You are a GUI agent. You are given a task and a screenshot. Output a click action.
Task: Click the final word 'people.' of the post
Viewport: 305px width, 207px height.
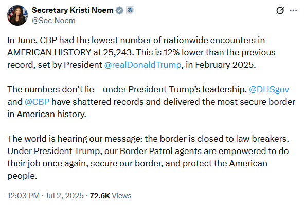22,176
